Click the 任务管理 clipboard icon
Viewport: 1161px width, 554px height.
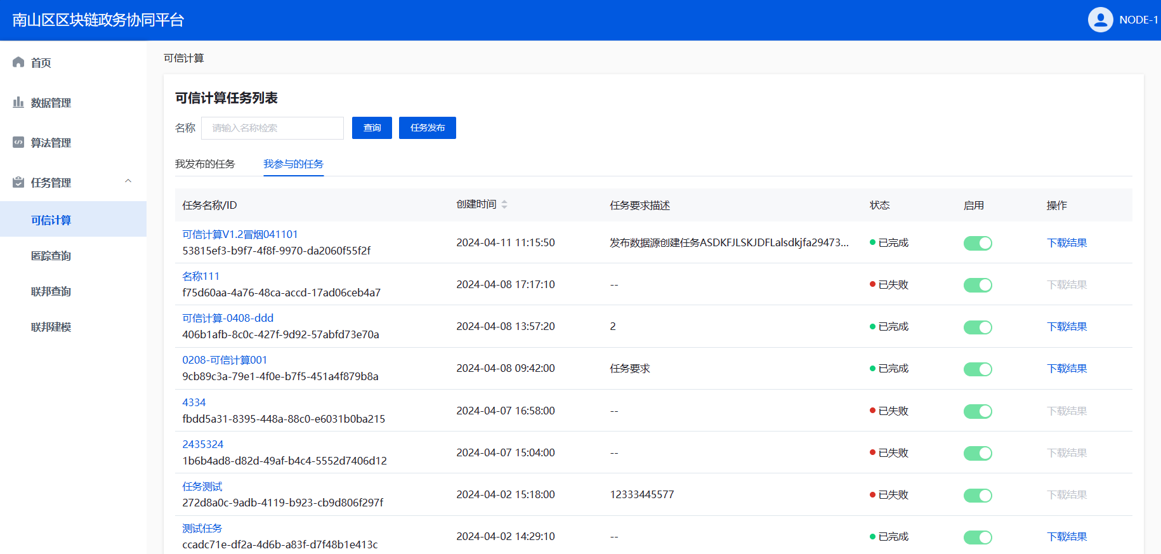pos(18,182)
